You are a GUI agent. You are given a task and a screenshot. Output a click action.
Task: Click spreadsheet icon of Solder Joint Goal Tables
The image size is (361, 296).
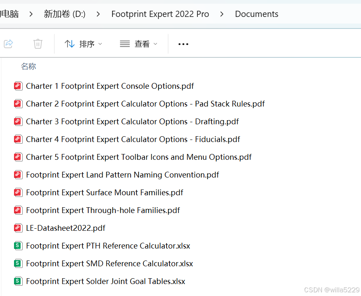pos(18,282)
